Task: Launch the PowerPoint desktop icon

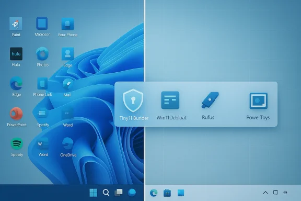Action: tap(16, 114)
